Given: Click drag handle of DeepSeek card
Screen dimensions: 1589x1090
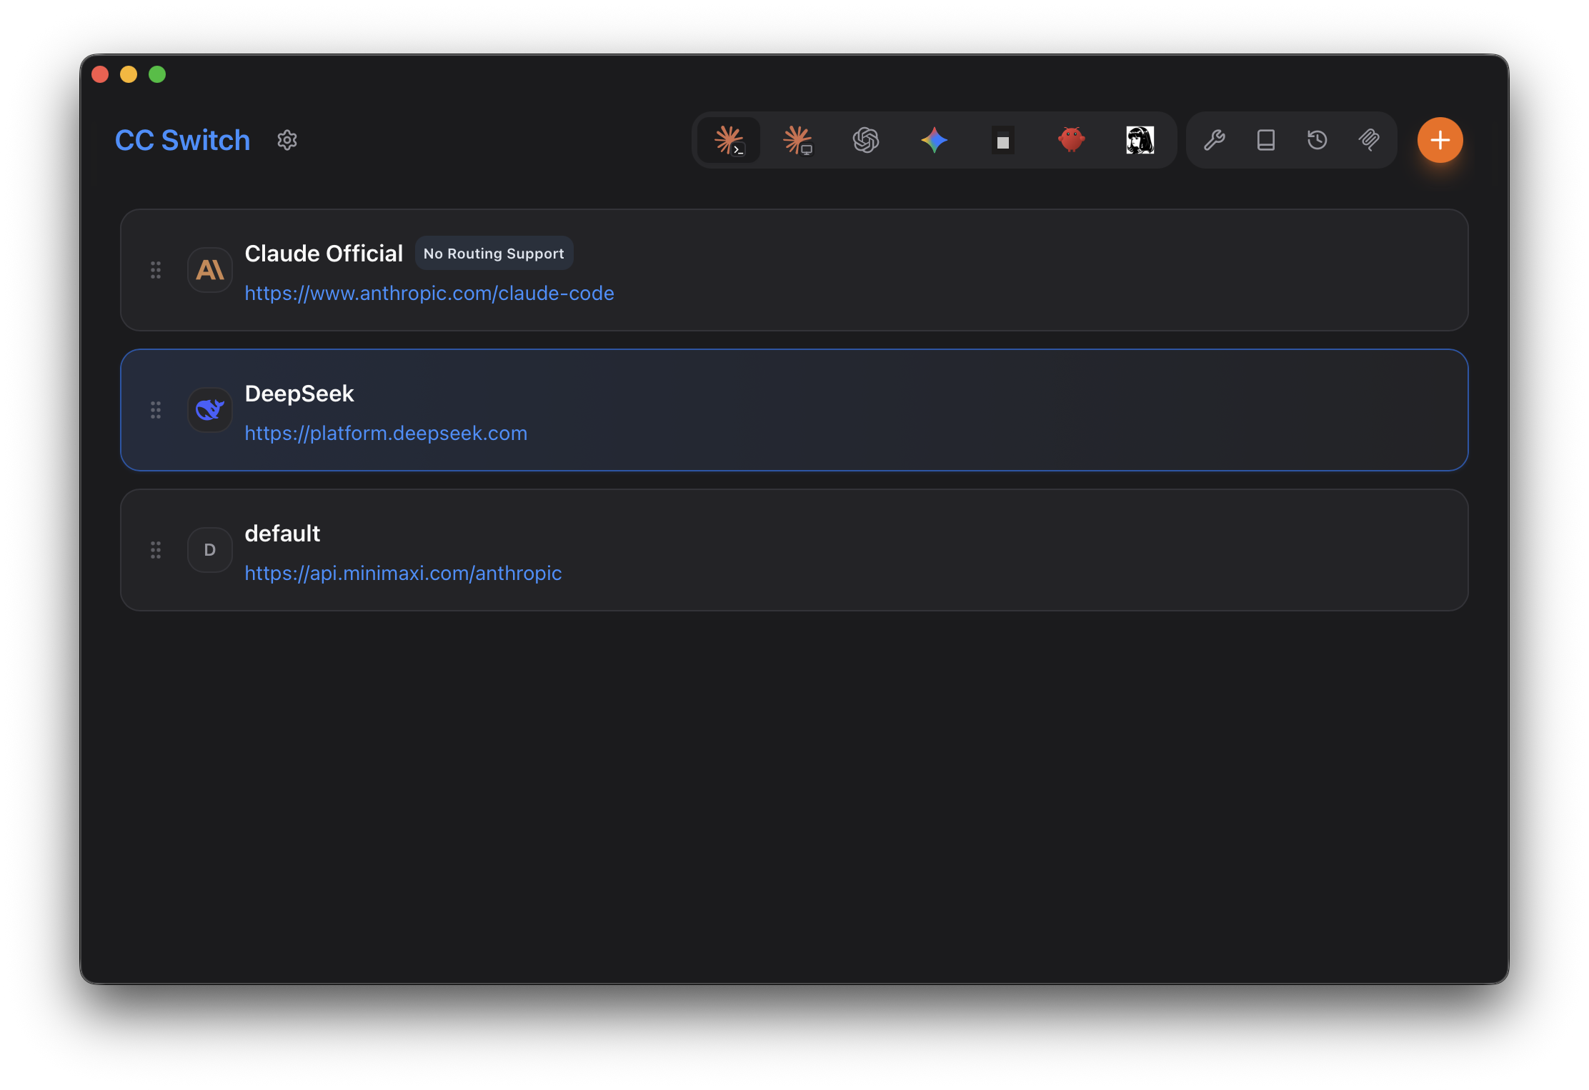Looking at the screenshot, I should [x=156, y=410].
